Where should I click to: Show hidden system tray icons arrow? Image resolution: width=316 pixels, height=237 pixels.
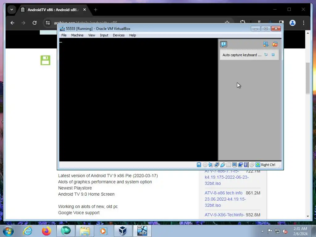pyautogui.click(x=262, y=231)
